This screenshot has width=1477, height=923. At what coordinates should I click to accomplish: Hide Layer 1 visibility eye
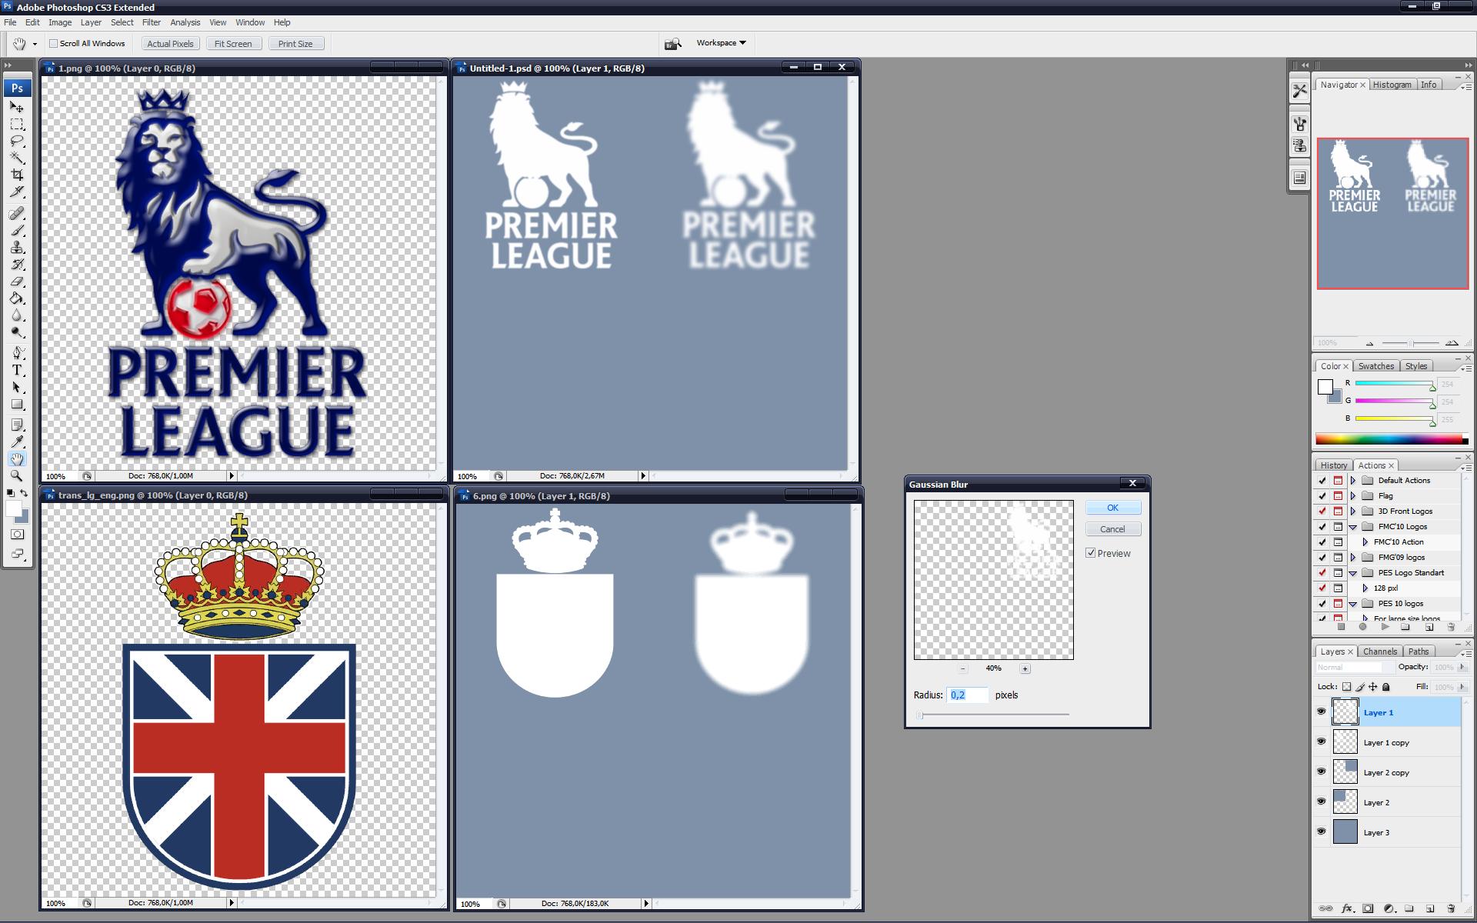[1322, 712]
